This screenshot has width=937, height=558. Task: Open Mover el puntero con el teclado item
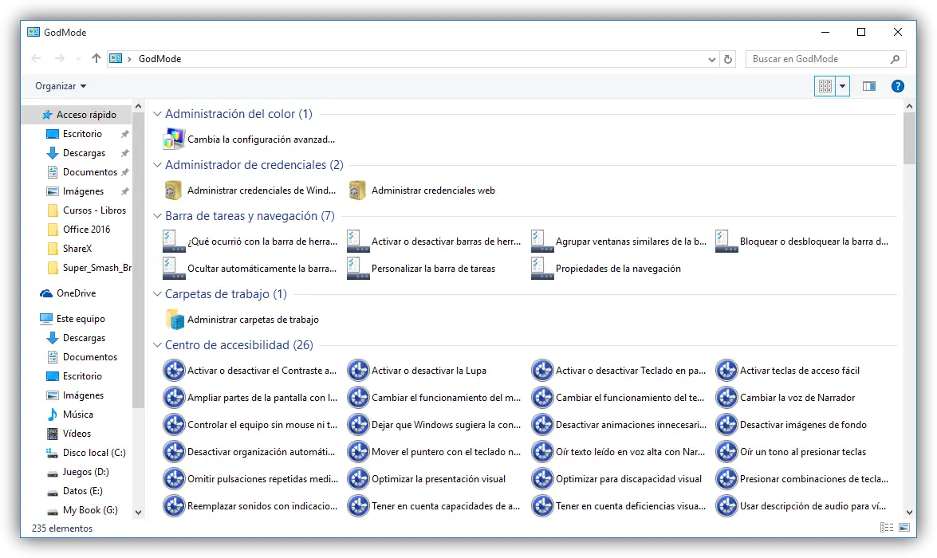click(435, 452)
